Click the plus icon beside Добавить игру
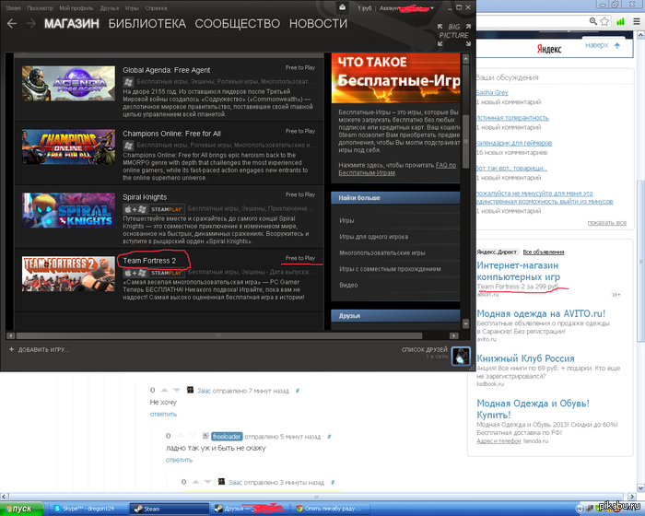 [x=11, y=350]
